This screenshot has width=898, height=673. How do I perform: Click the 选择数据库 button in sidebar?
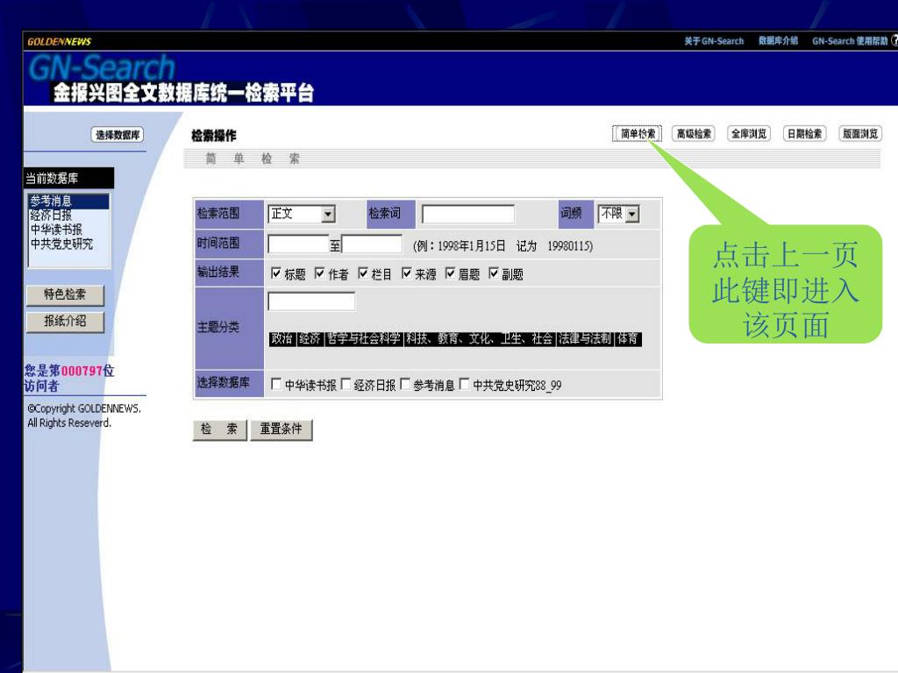tap(117, 134)
